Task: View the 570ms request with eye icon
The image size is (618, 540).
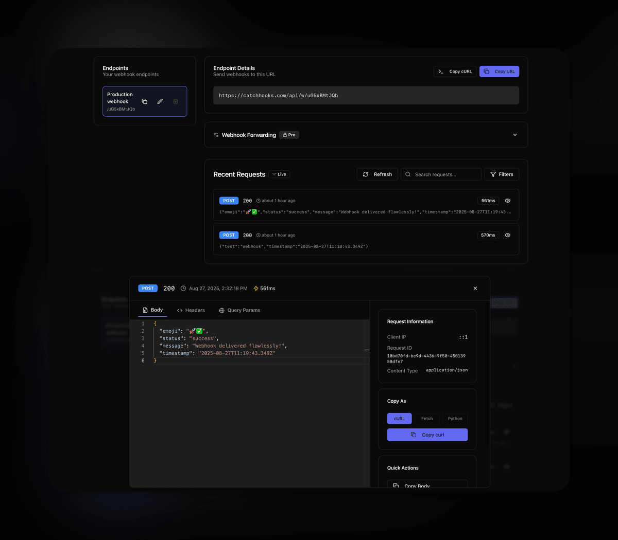Action: (508, 235)
